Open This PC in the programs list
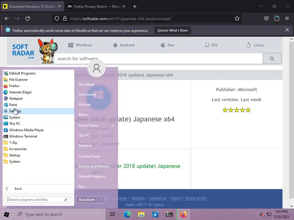Screen dimensions: 294x220 click(38, 124)
